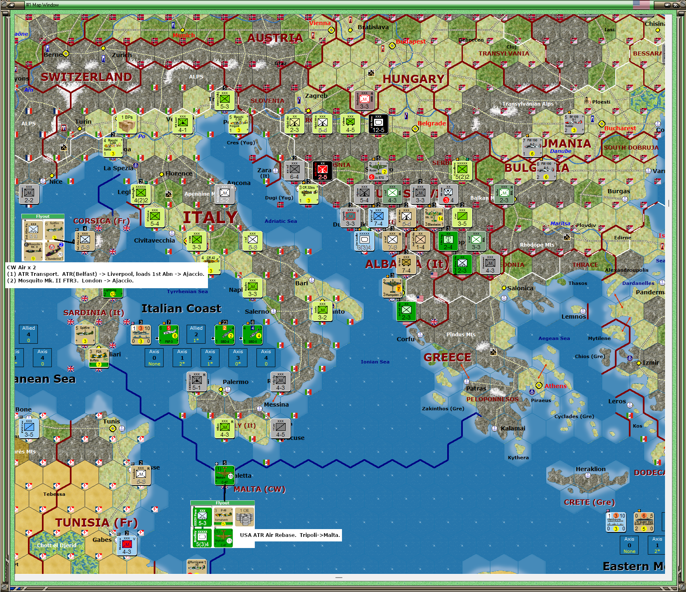Viewport: 686px width, 592px height.
Task: Click the 1 BPs build points counter
Action: [x=127, y=123]
